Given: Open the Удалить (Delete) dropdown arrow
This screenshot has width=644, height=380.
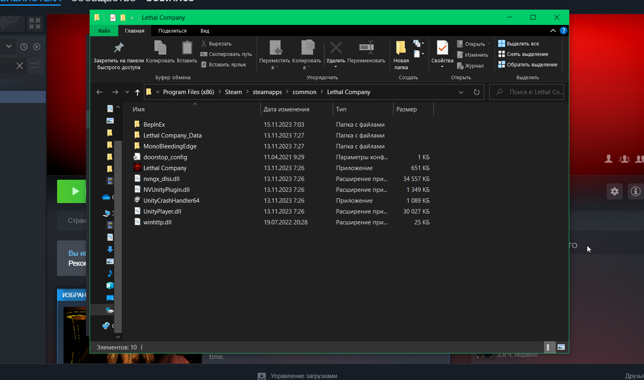Looking at the screenshot, I should pyautogui.click(x=336, y=67).
